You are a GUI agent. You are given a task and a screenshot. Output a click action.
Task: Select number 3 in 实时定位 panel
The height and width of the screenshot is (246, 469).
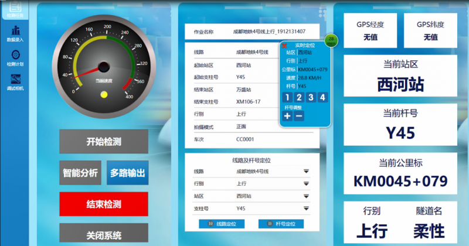tap(311, 97)
